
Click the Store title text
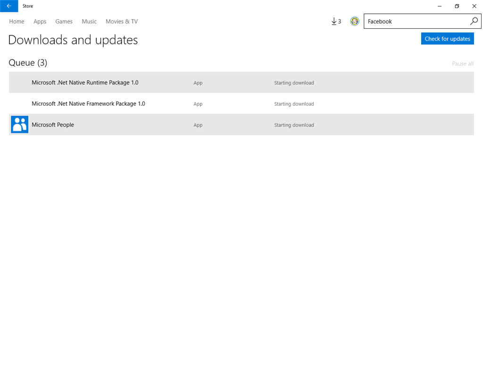[28, 6]
